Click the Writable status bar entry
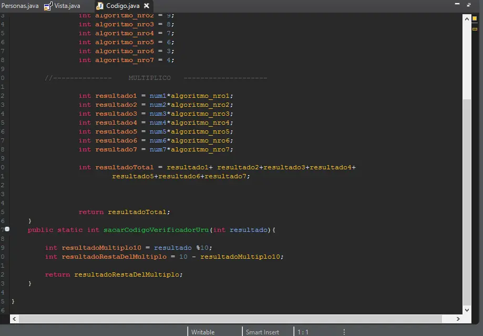 point(203,332)
